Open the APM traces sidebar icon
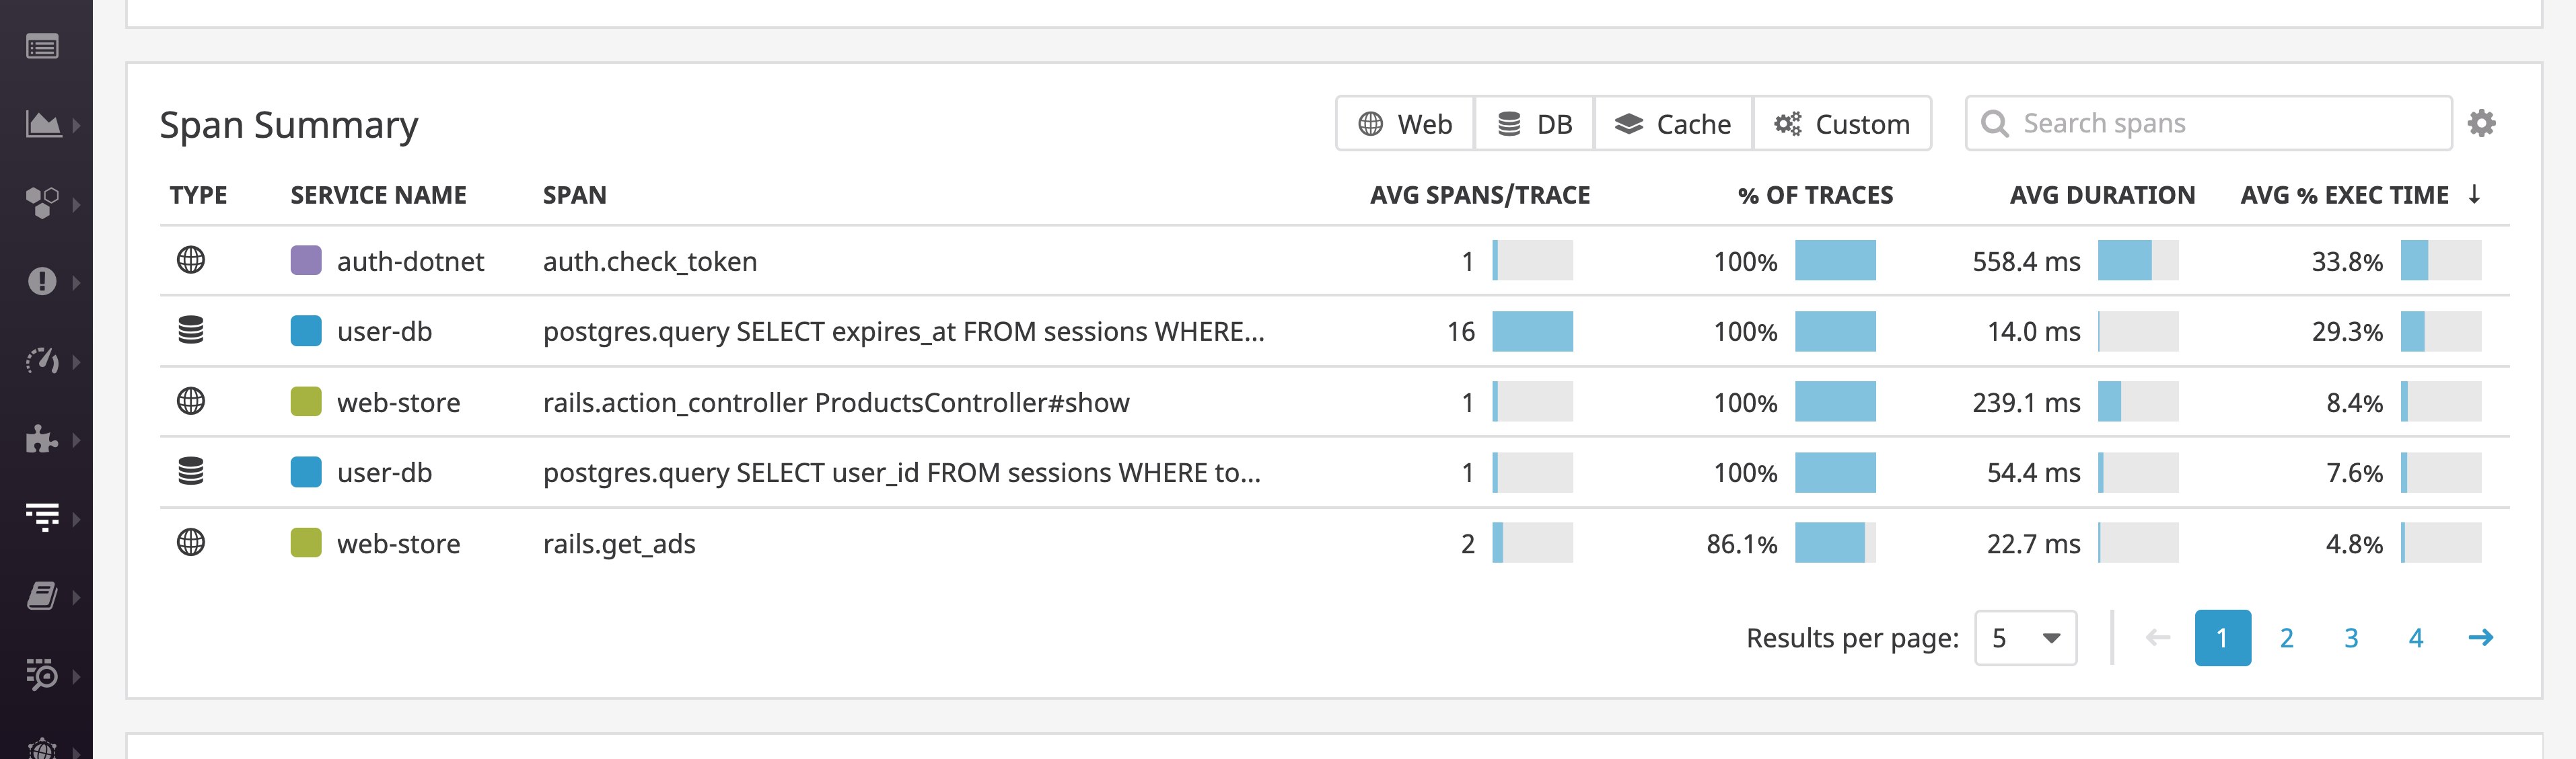Screen dimensions: 2576x759 [x=42, y=518]
